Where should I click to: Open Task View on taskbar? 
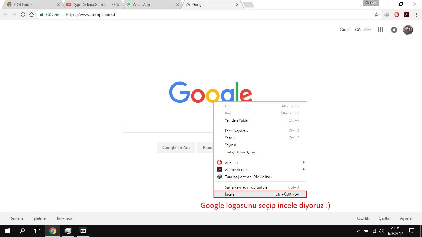coord(37,231)
